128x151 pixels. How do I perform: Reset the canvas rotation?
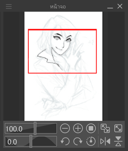(91, 141)
